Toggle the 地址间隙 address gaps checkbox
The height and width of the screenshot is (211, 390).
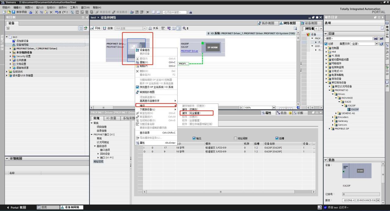tap(236, 138)
